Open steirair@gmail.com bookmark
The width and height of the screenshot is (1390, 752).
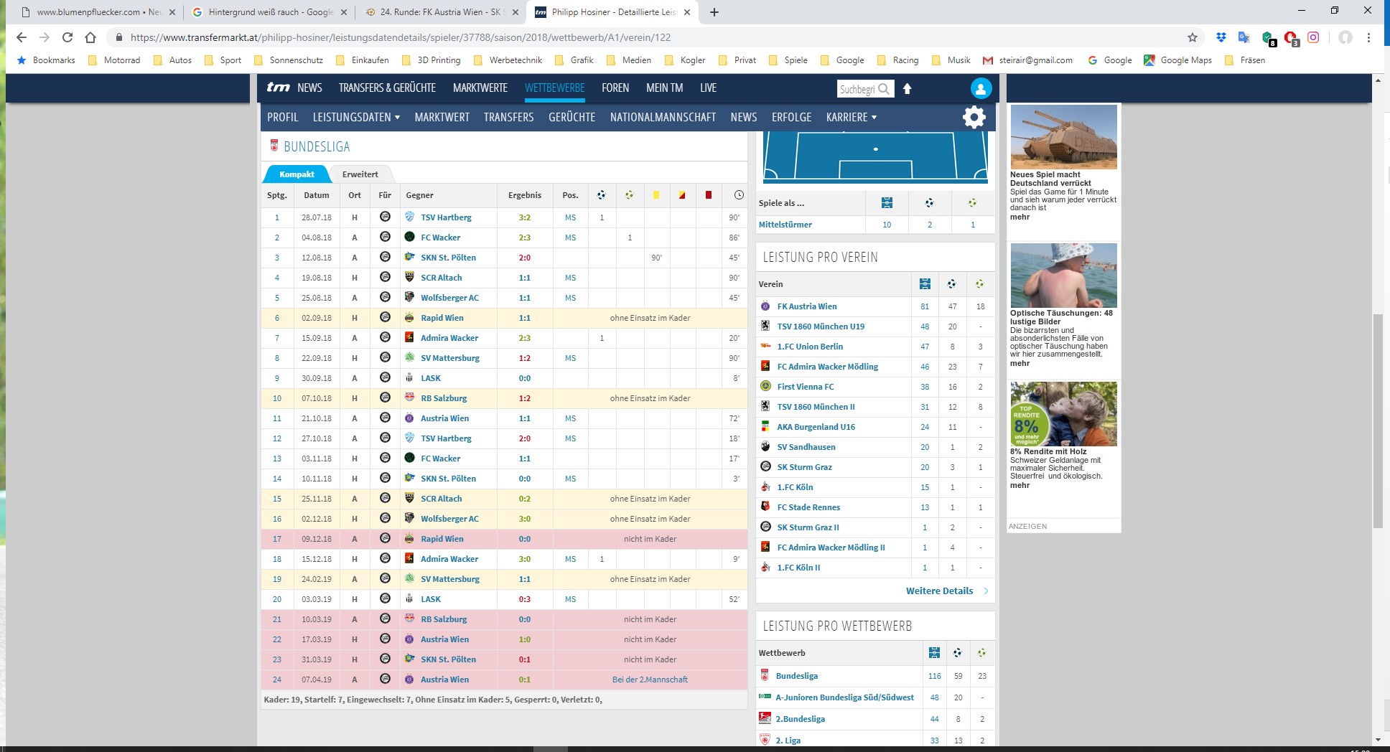coord(1028,60)
